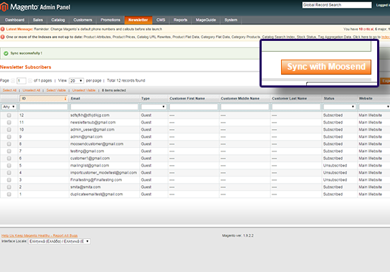This screenshot has height=272, width=390.
Task: Sort by Email column header
Action: [75, 98]
